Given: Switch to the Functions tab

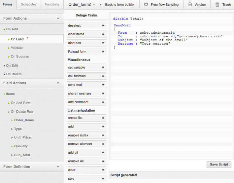Looking at the screenshot, I should (52, 5).
